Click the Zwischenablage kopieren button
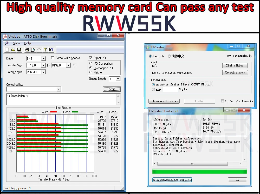The image size is (260, 194). (172, 180)
